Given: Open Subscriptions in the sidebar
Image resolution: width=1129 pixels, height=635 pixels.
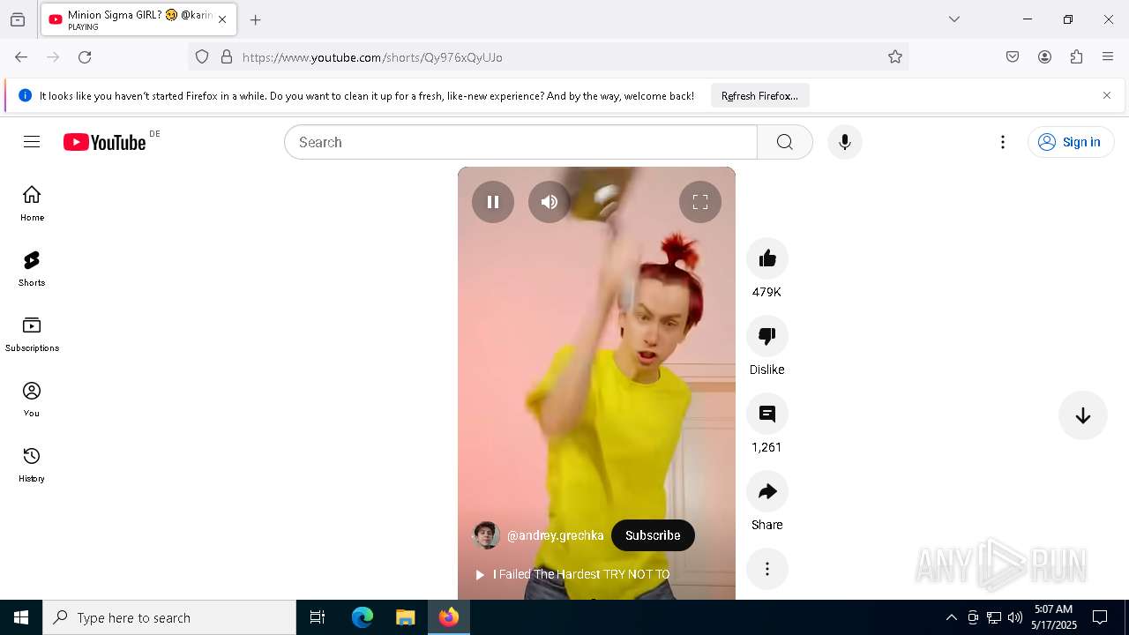Looking at the screenshot, I should pyautogui.click(x=32, y=333).
